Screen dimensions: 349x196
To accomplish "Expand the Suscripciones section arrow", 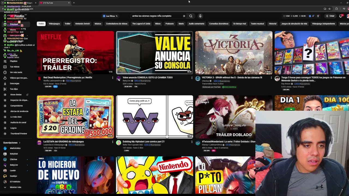I will (20, 143).
